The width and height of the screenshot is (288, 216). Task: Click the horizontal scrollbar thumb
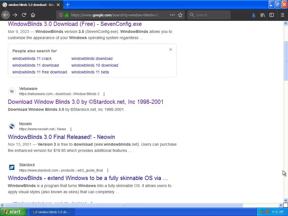click(x=123, y=205)
